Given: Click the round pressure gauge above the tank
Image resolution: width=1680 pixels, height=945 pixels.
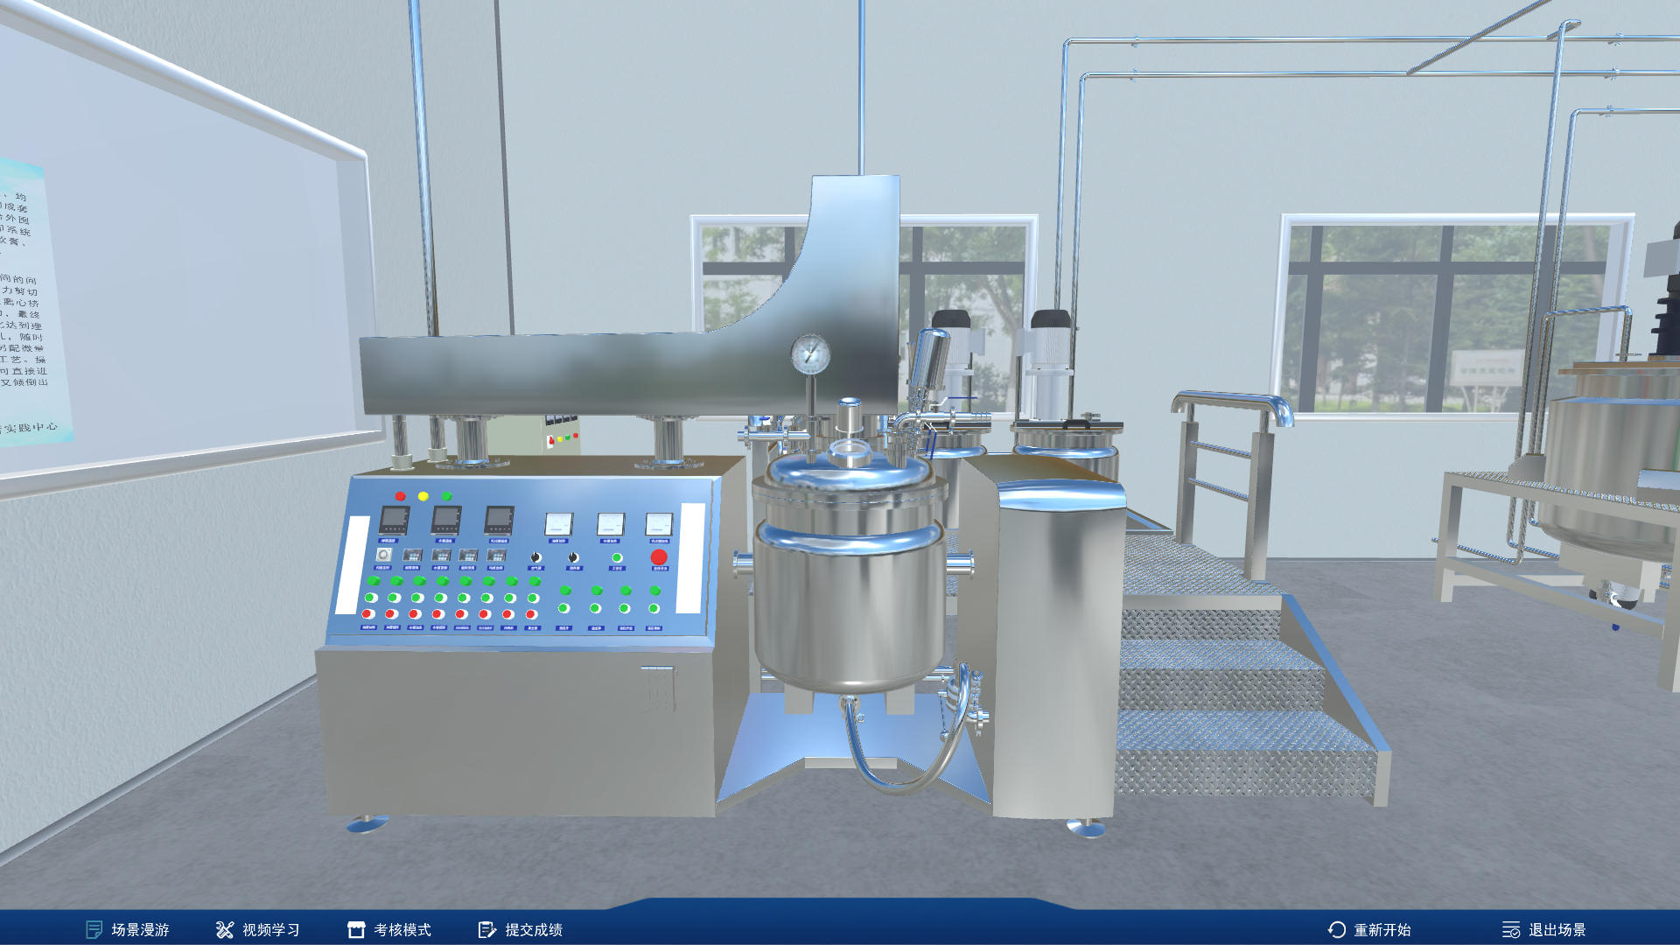Looking at the screenshot, I should [x=810, y=354].
